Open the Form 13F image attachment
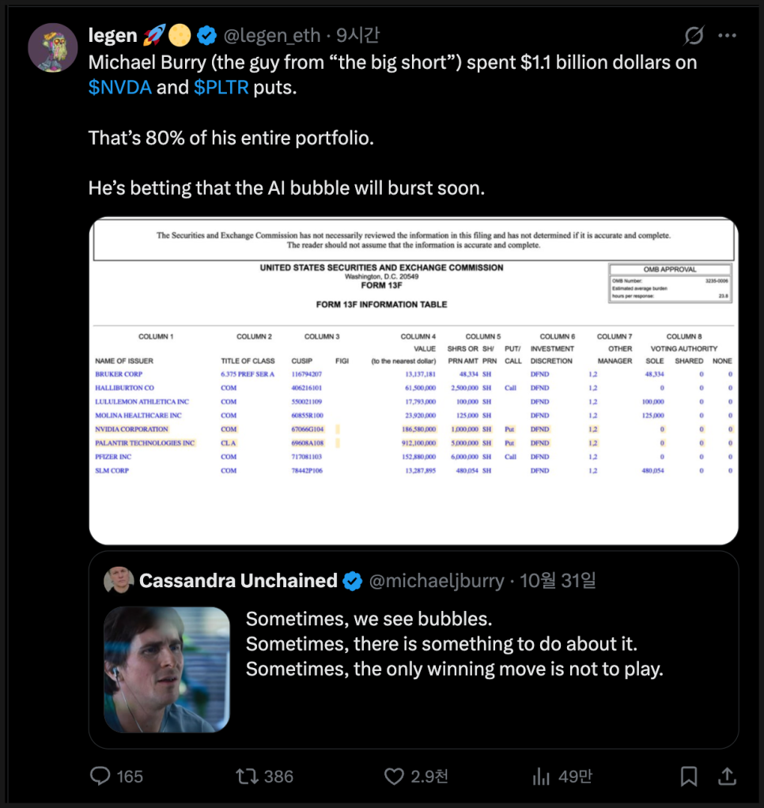This screenshot has height=808, width=764. click(x=414, y=380)
